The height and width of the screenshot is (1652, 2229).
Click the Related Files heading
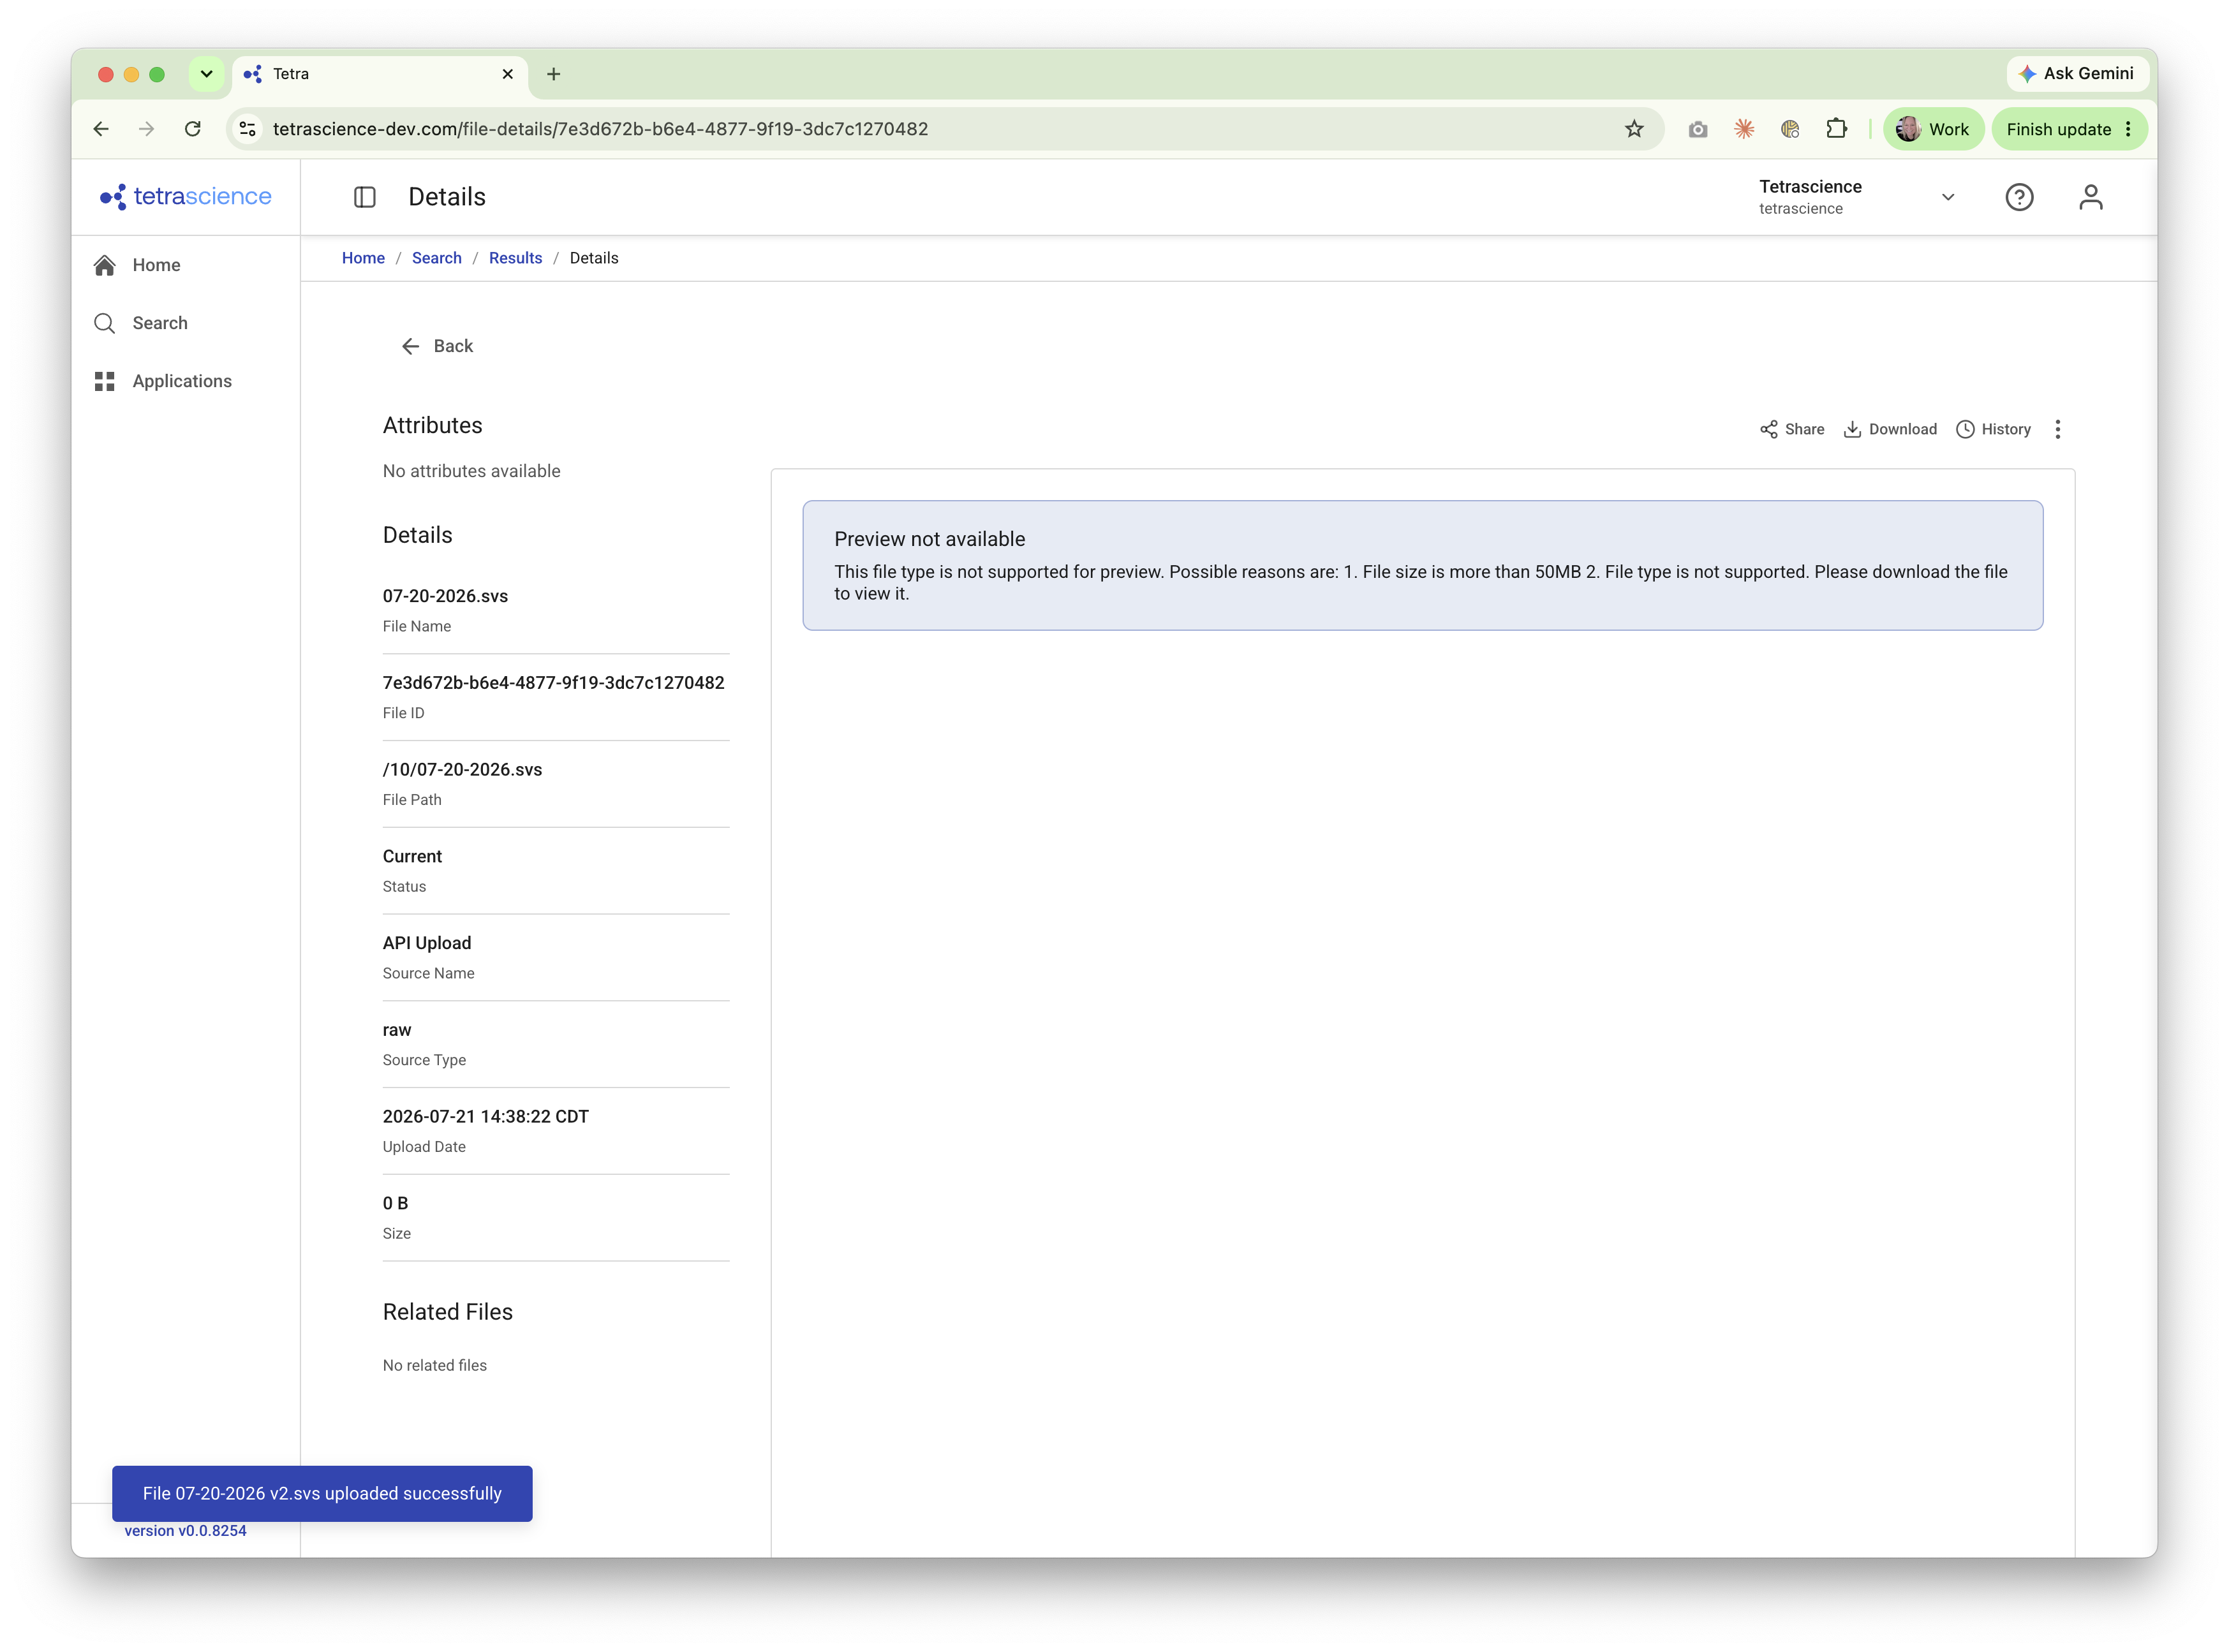click(447, 1312)
